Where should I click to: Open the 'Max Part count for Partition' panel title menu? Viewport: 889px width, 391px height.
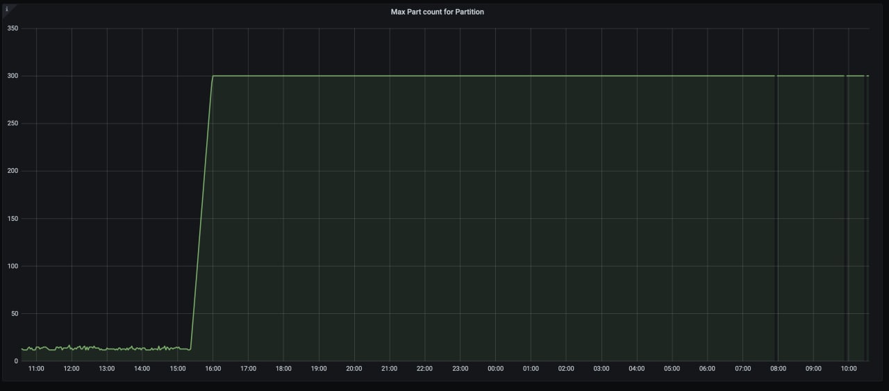point(438,12)
